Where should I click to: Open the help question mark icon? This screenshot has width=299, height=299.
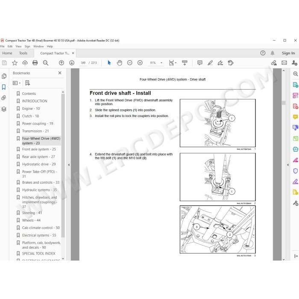(263, 53)
